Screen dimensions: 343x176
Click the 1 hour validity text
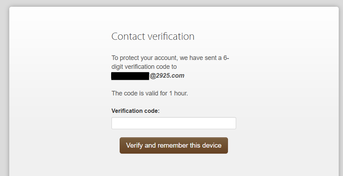click(178, 93)
